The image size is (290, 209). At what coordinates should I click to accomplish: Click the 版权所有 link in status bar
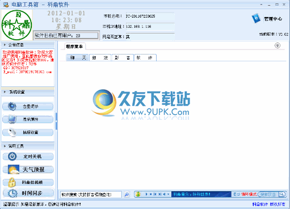pyautogui.click(x=278, y=204)
